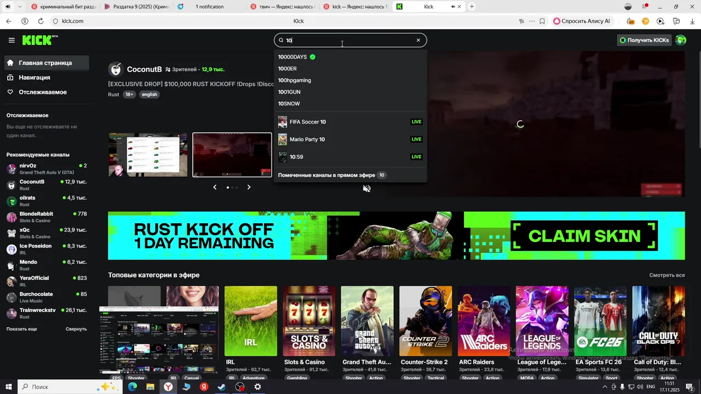
Task: Open Burchocolate recommended channel
Action: (47, 297)
